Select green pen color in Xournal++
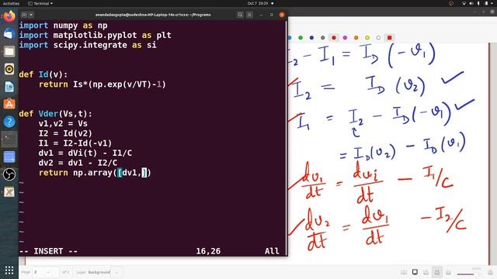Screen dimensions: 497x279 pos(301,38)
